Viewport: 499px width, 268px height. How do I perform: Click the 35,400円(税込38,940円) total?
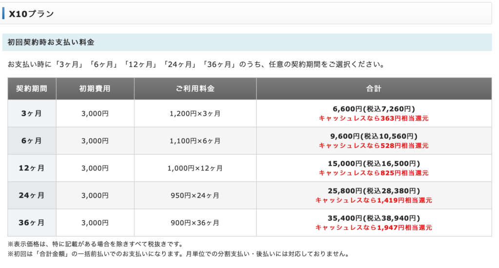point(374,219)
